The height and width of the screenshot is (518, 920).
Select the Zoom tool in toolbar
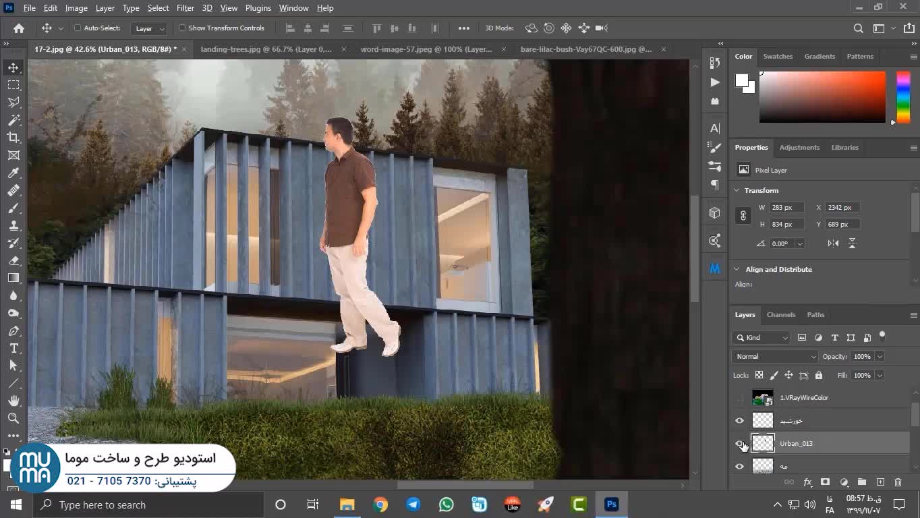pos(13,418)
